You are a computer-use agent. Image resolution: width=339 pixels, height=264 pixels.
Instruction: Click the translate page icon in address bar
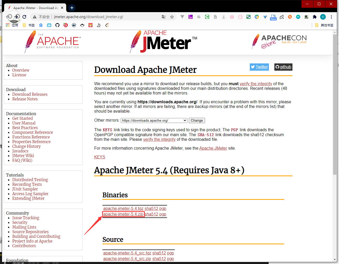pos(164,17)
